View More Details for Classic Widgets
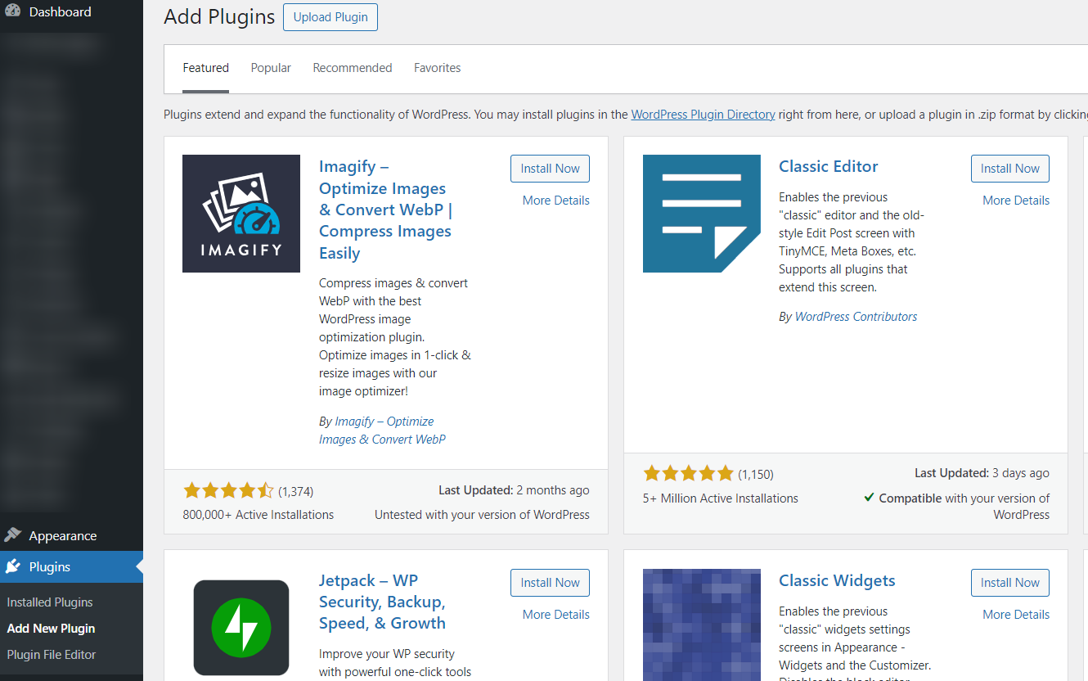Viewport: 1088px width, 681px height. point(1016,615)
